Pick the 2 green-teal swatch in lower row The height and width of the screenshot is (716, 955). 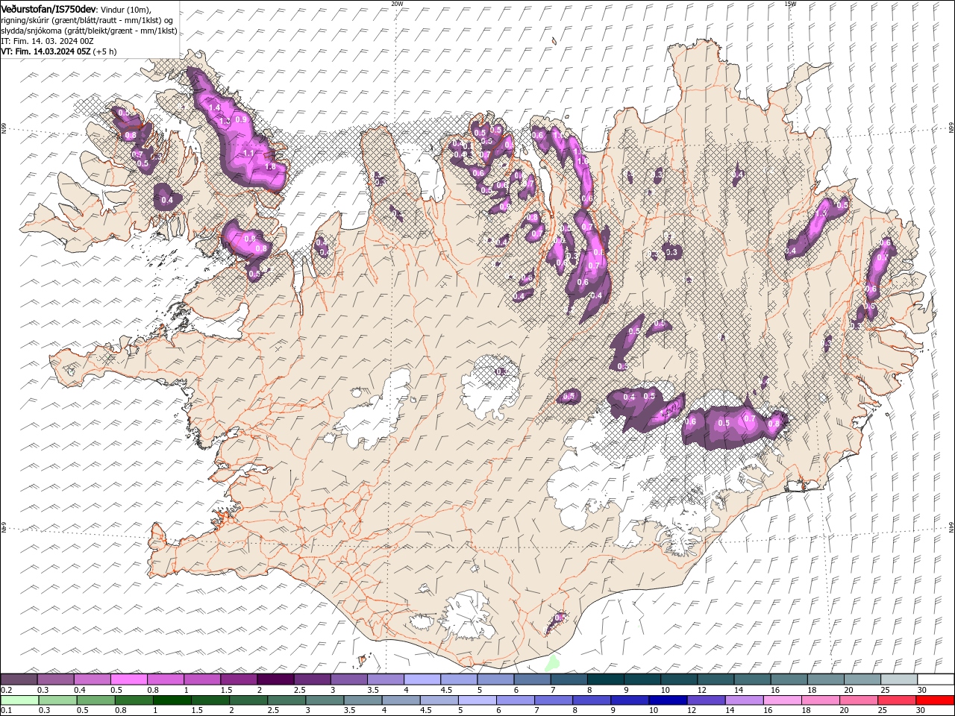248,700
